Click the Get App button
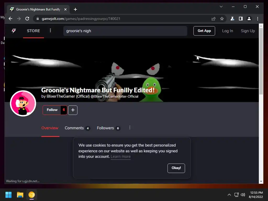 [204, 31]
